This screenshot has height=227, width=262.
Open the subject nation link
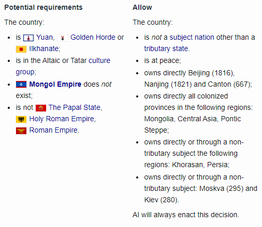(x=192, y=37)
